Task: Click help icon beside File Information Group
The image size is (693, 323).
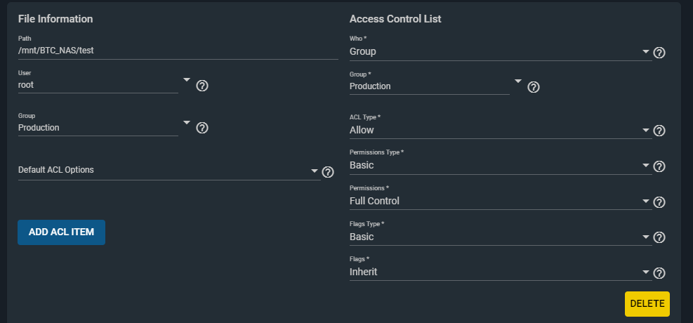Action: 202,128
